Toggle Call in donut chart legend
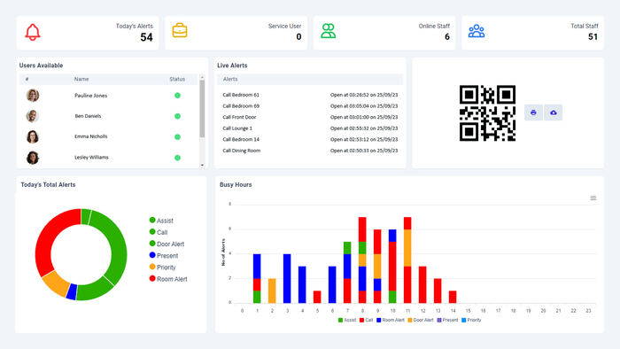The height and width of the screenshot is (349, 620). tap(159, 232)
